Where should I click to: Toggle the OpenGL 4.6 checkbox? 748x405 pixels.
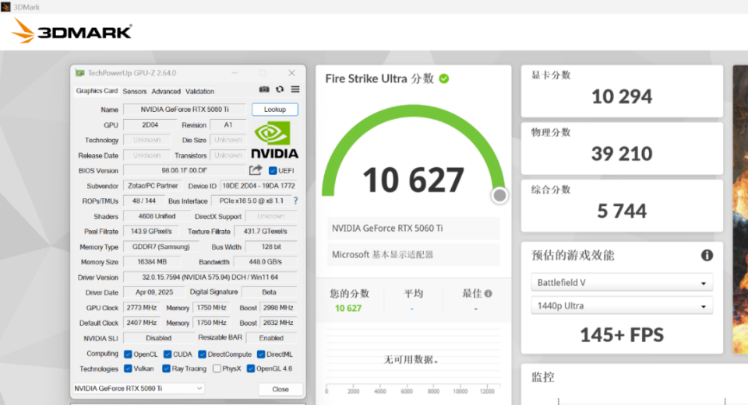coord(250,368)
